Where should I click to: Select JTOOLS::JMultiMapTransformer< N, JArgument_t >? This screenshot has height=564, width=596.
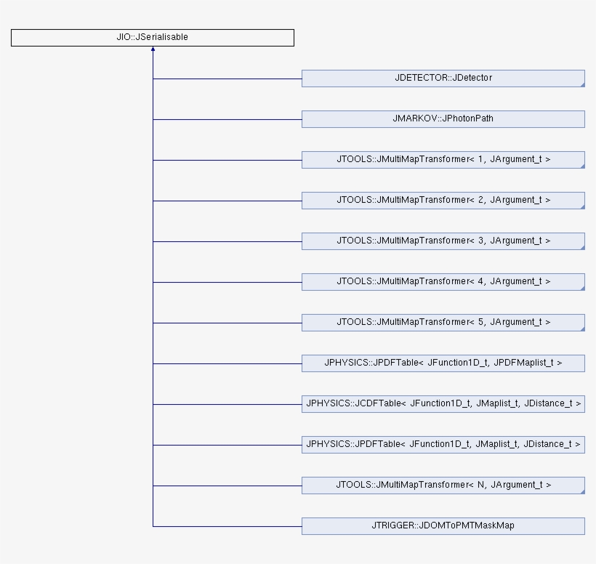coord(443,485)
